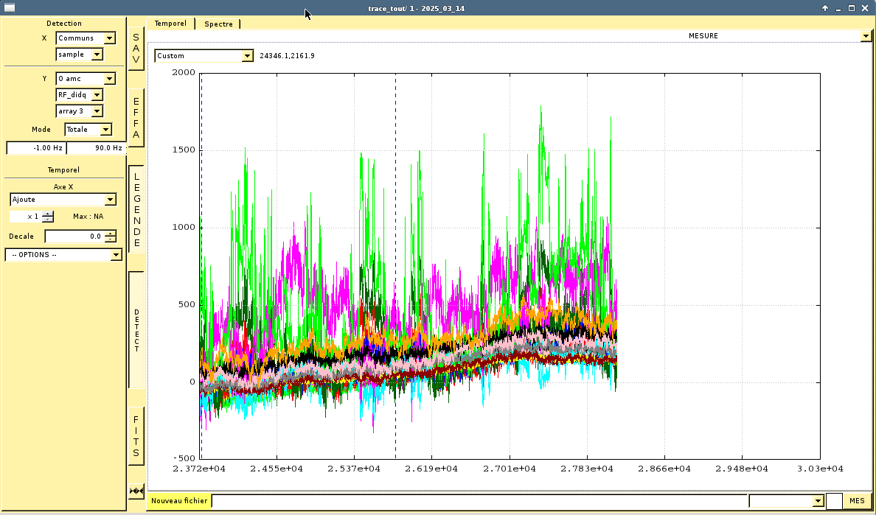Toggle the DETECT vertical button
The image size is (876, 515).
pos(136,330)
